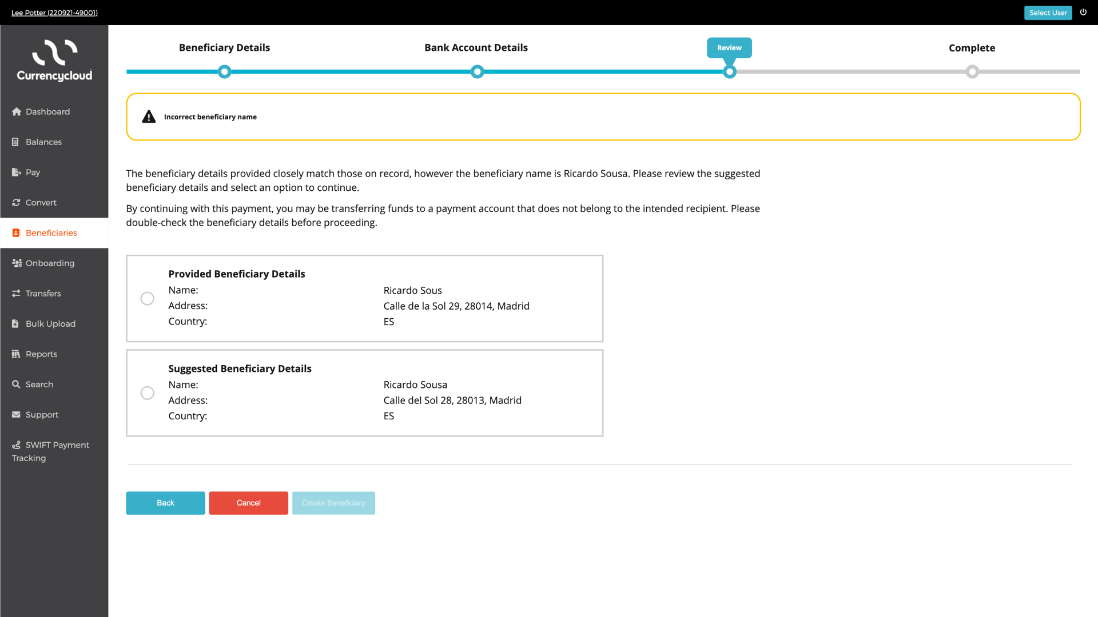The image size is (1098, 617).
Task: Click the Transfers arrows icon
Action: pyautogui.click(x=16, y=294)
